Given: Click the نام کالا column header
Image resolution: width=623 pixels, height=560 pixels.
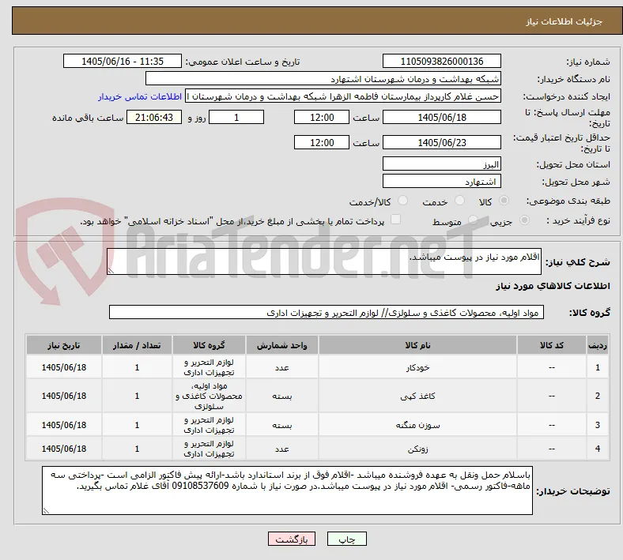Looking at the screenshot, I should (x=417, y=345).
